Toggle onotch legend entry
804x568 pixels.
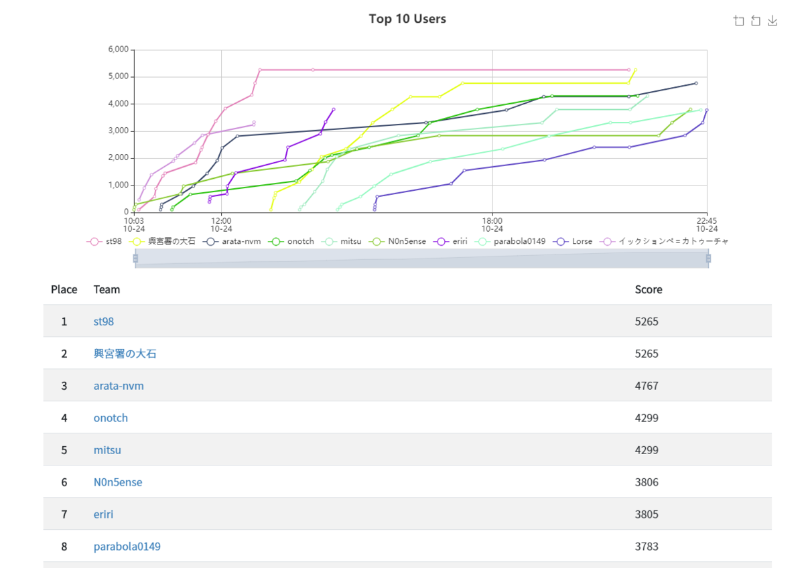[290, 241]
